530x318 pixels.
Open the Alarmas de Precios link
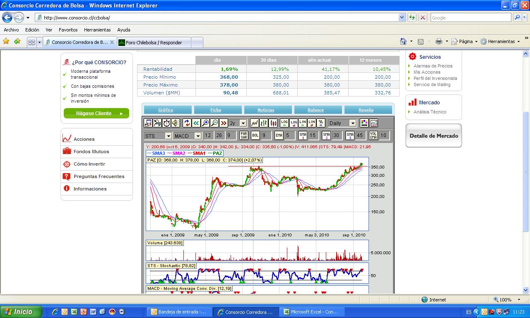click(433, 66)
